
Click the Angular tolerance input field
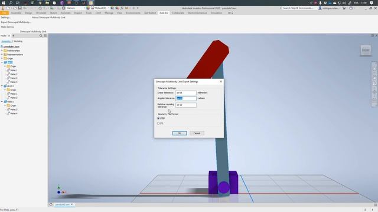186,98
